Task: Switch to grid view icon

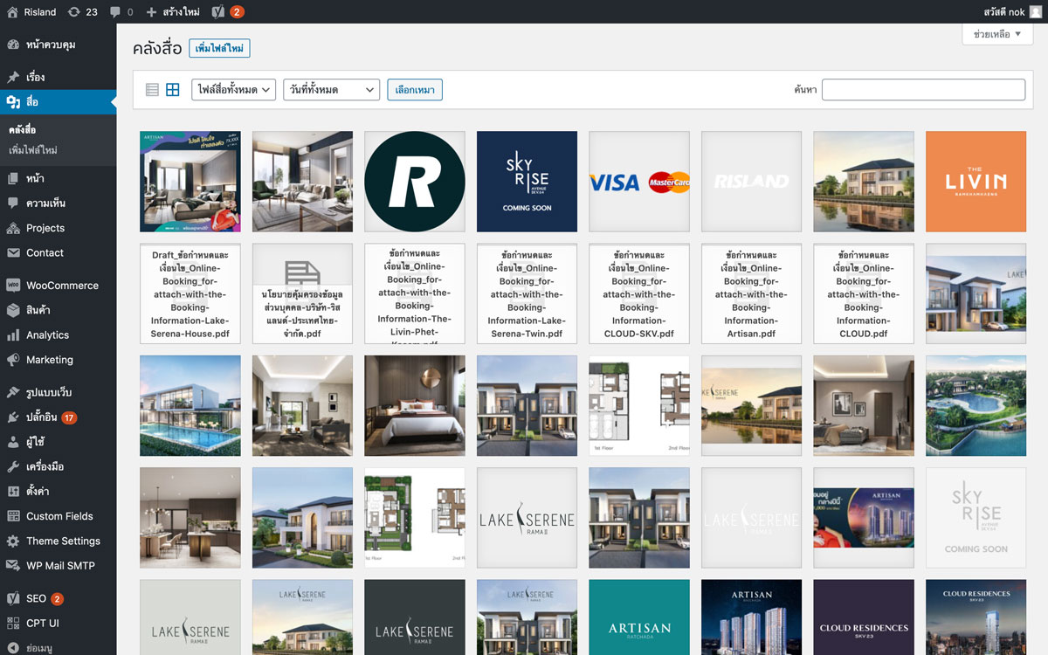Action: (x=173, y=90)
